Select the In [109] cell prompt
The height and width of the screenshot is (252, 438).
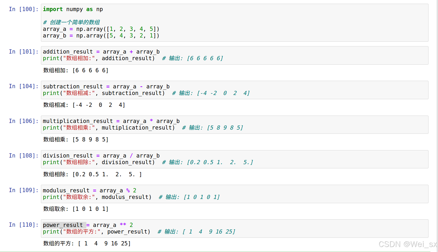pos(23,190)
